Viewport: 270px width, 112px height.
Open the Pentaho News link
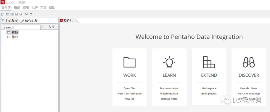249,88
